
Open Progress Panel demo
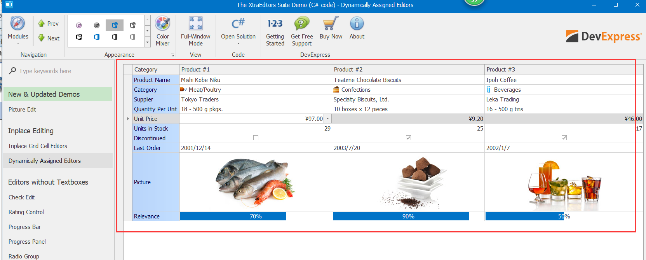[27, 242]
